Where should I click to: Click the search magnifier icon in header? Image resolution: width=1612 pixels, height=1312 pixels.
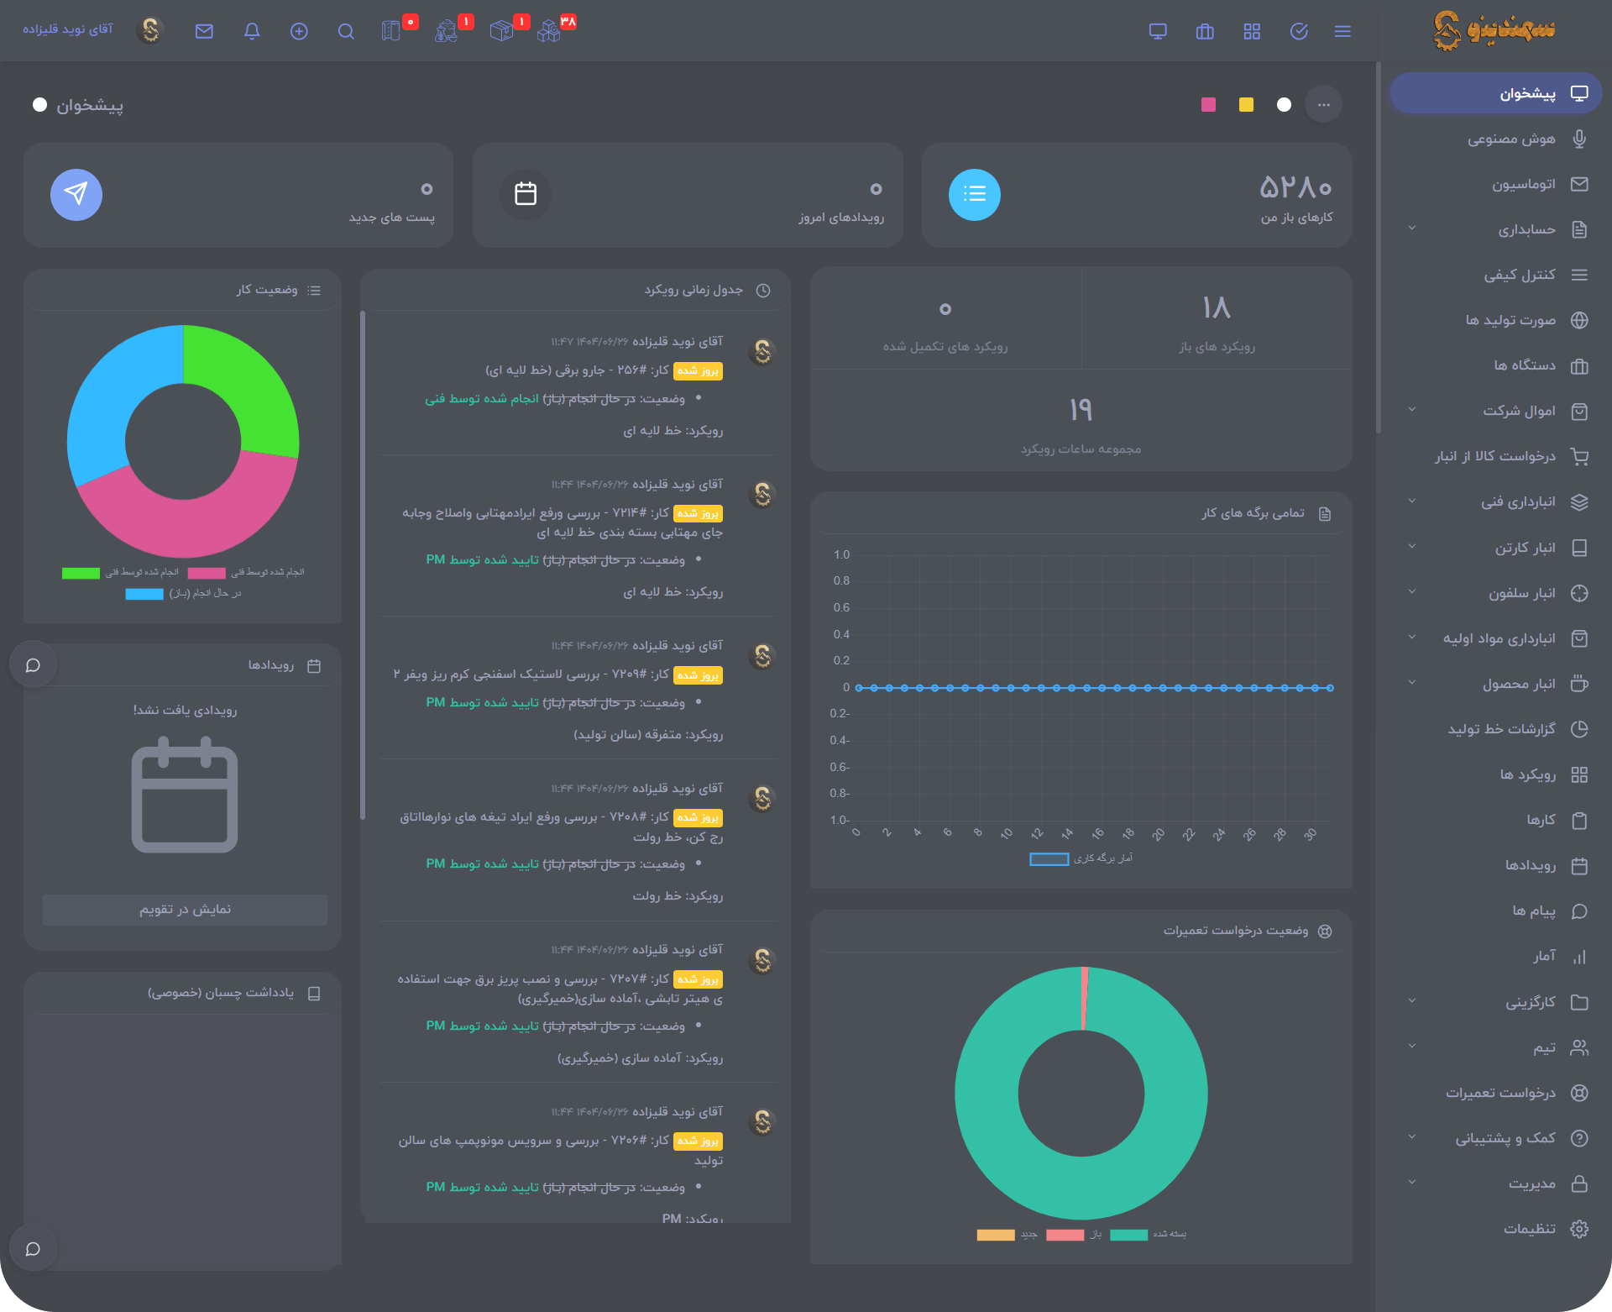pos(346,31)
